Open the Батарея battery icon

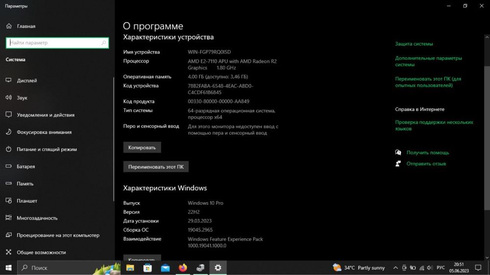pyautogui.click(x=9, y=166)
